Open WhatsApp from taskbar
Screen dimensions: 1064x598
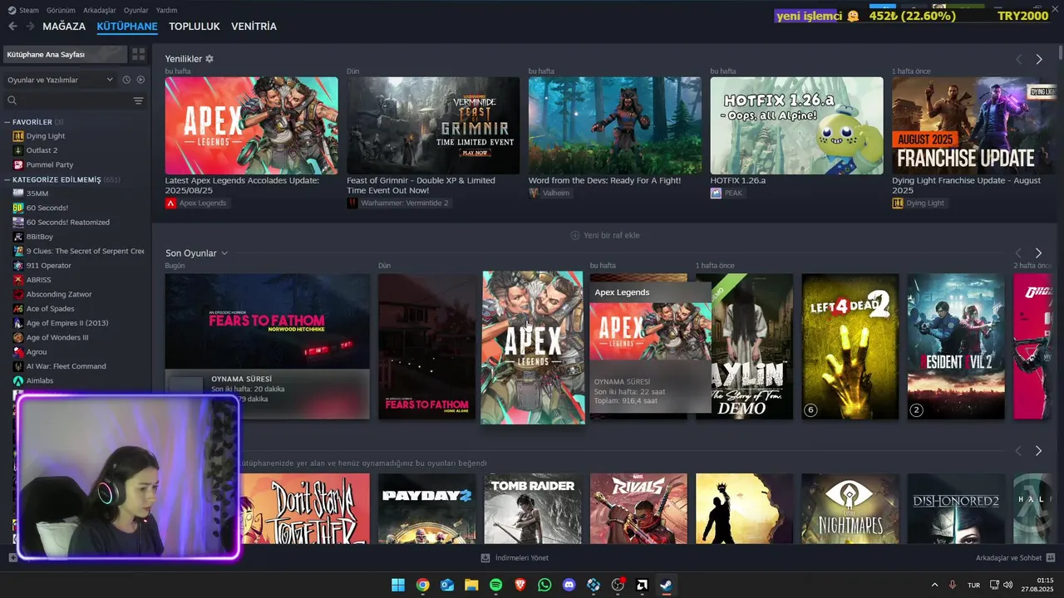pyautogui.click(x=544, y=585)
